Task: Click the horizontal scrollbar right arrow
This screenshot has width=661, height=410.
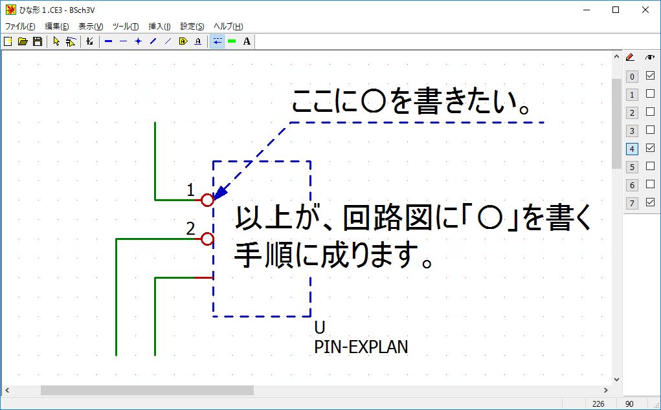Action: tap(606, 390)
